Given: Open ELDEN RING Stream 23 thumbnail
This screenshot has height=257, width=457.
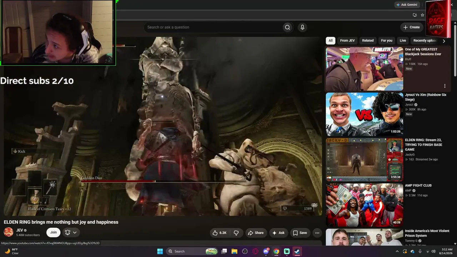Looking at the screenshot, I should tap(365, 160).
